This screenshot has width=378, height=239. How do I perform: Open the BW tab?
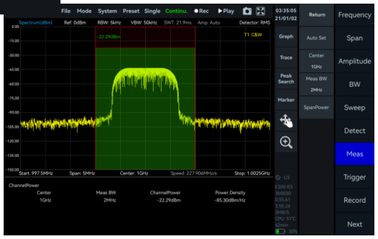[354, 84]
